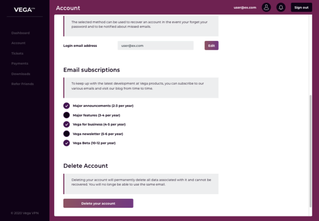Screen dimensions: 319x221
Task: Select Account in sidebar
Action: [x=18, y=43]
